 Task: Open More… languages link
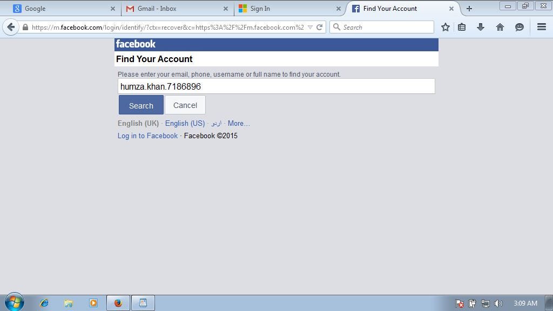[x=239, y=124]
